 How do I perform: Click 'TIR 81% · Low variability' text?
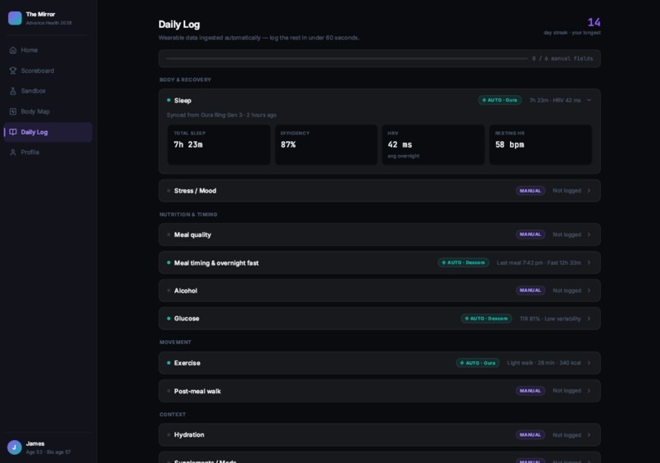pos(550,319)
